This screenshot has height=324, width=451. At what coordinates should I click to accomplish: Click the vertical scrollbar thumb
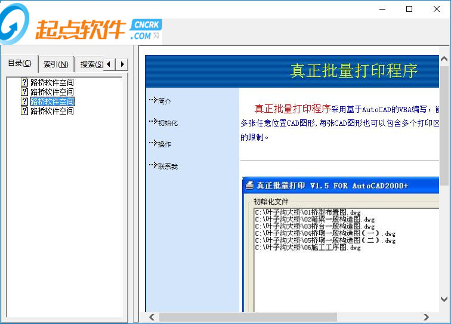pos(444,126)
